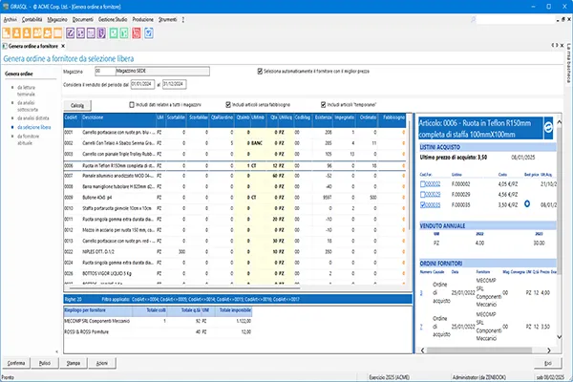Click the second purple grid toolbar icon

click(x=80, y=32)
